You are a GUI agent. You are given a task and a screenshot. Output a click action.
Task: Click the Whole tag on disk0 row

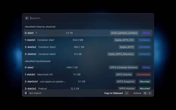(146, 33)
